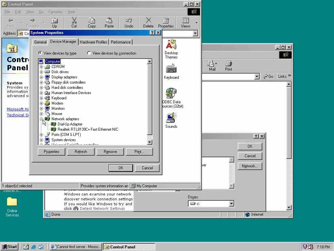Click the antivirus shield tray icon
This screenshot has height=251, width=334.
click(x=305, y=247)
